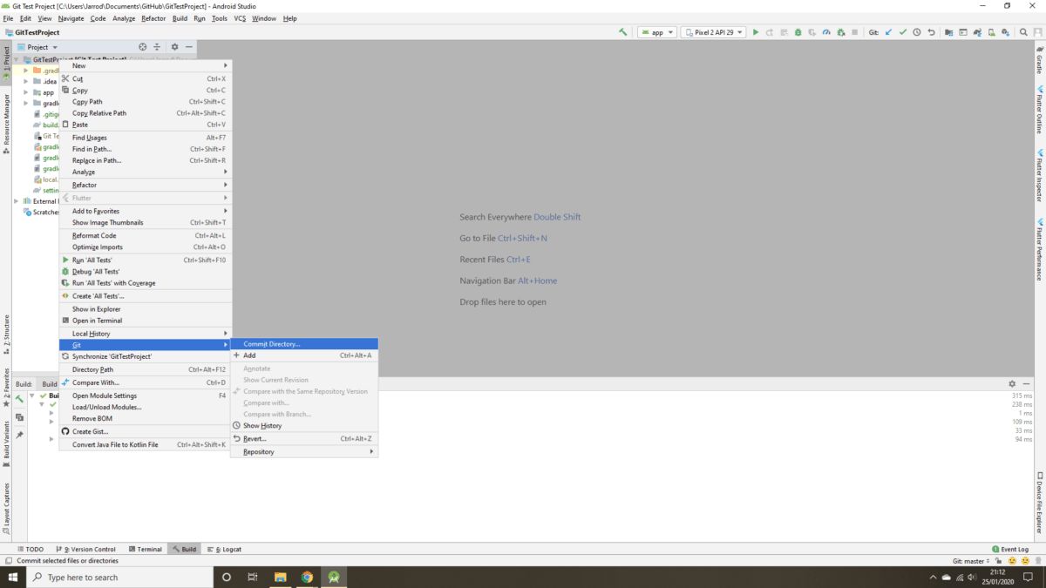The width and height of the screenshot is (1046, 588).
Task: Run the app configuration
Action: click(x=755, y=31)
